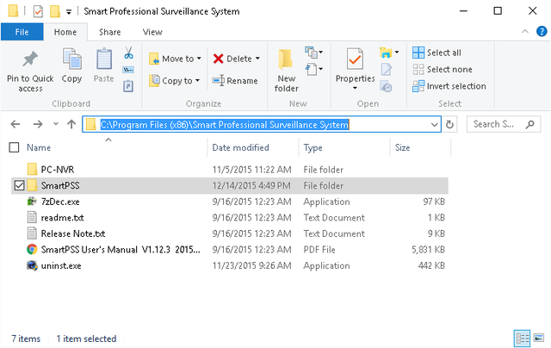Uncheck the SmartPSS folder checkbox

(x=19, y=185)
